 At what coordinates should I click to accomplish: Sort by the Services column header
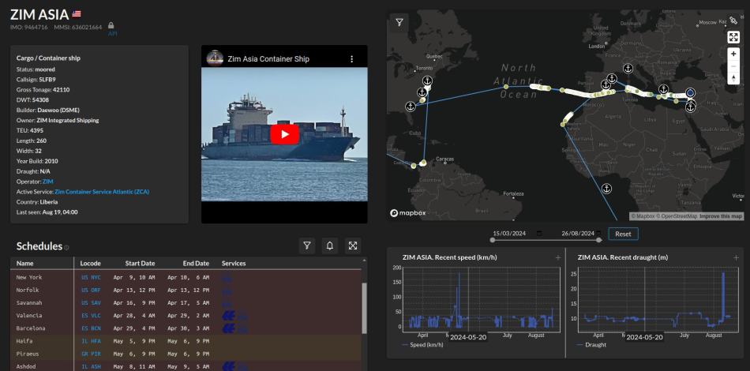[x=234, y=264]
